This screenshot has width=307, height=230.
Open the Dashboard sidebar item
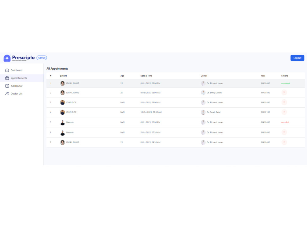click(21, 70)
